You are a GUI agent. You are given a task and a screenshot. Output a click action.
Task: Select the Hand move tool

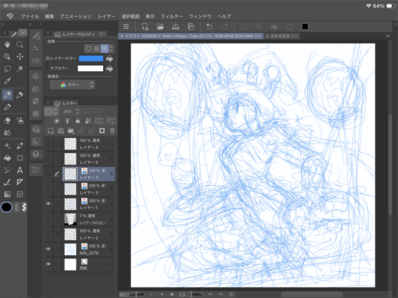point(7,45)
